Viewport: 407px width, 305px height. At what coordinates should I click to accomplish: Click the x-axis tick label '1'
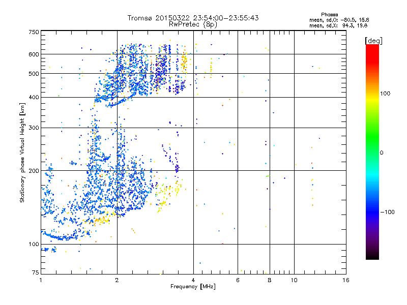41,280
